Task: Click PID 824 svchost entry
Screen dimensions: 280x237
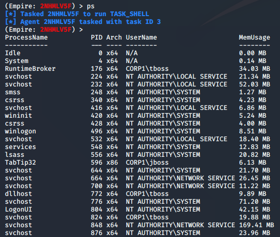Action: tap(97, 217)
